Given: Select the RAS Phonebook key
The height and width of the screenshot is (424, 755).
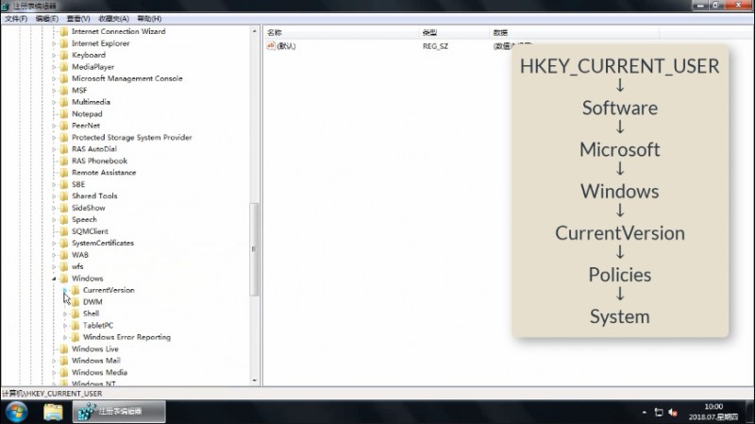Looking at the screenshot, I should pyautogui.click(x=100, y=161).
